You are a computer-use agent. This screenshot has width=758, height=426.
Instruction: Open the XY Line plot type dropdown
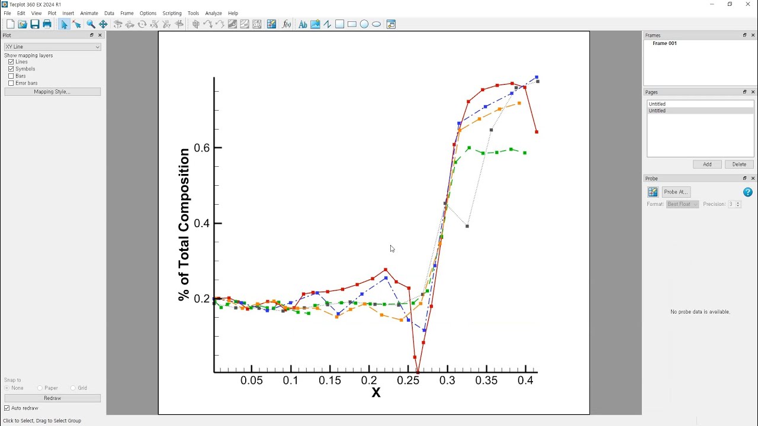[x=52, y=47]
